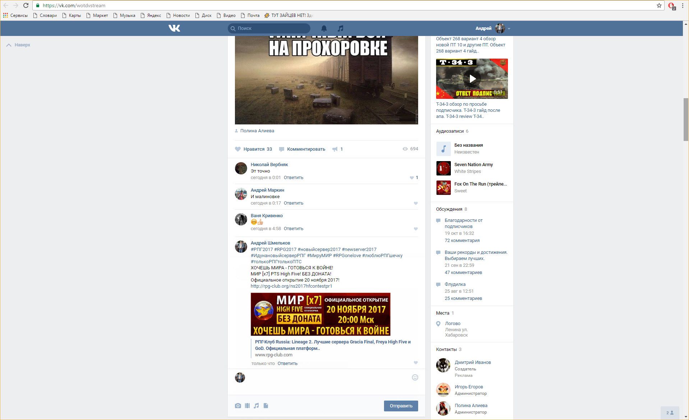The image size is (689, 420).
Task: Reply to Николай Вербняк's comment
Action: (x=293, y=178)
